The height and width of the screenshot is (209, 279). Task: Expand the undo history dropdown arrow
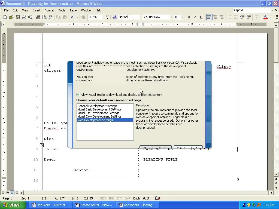(77, 17)
